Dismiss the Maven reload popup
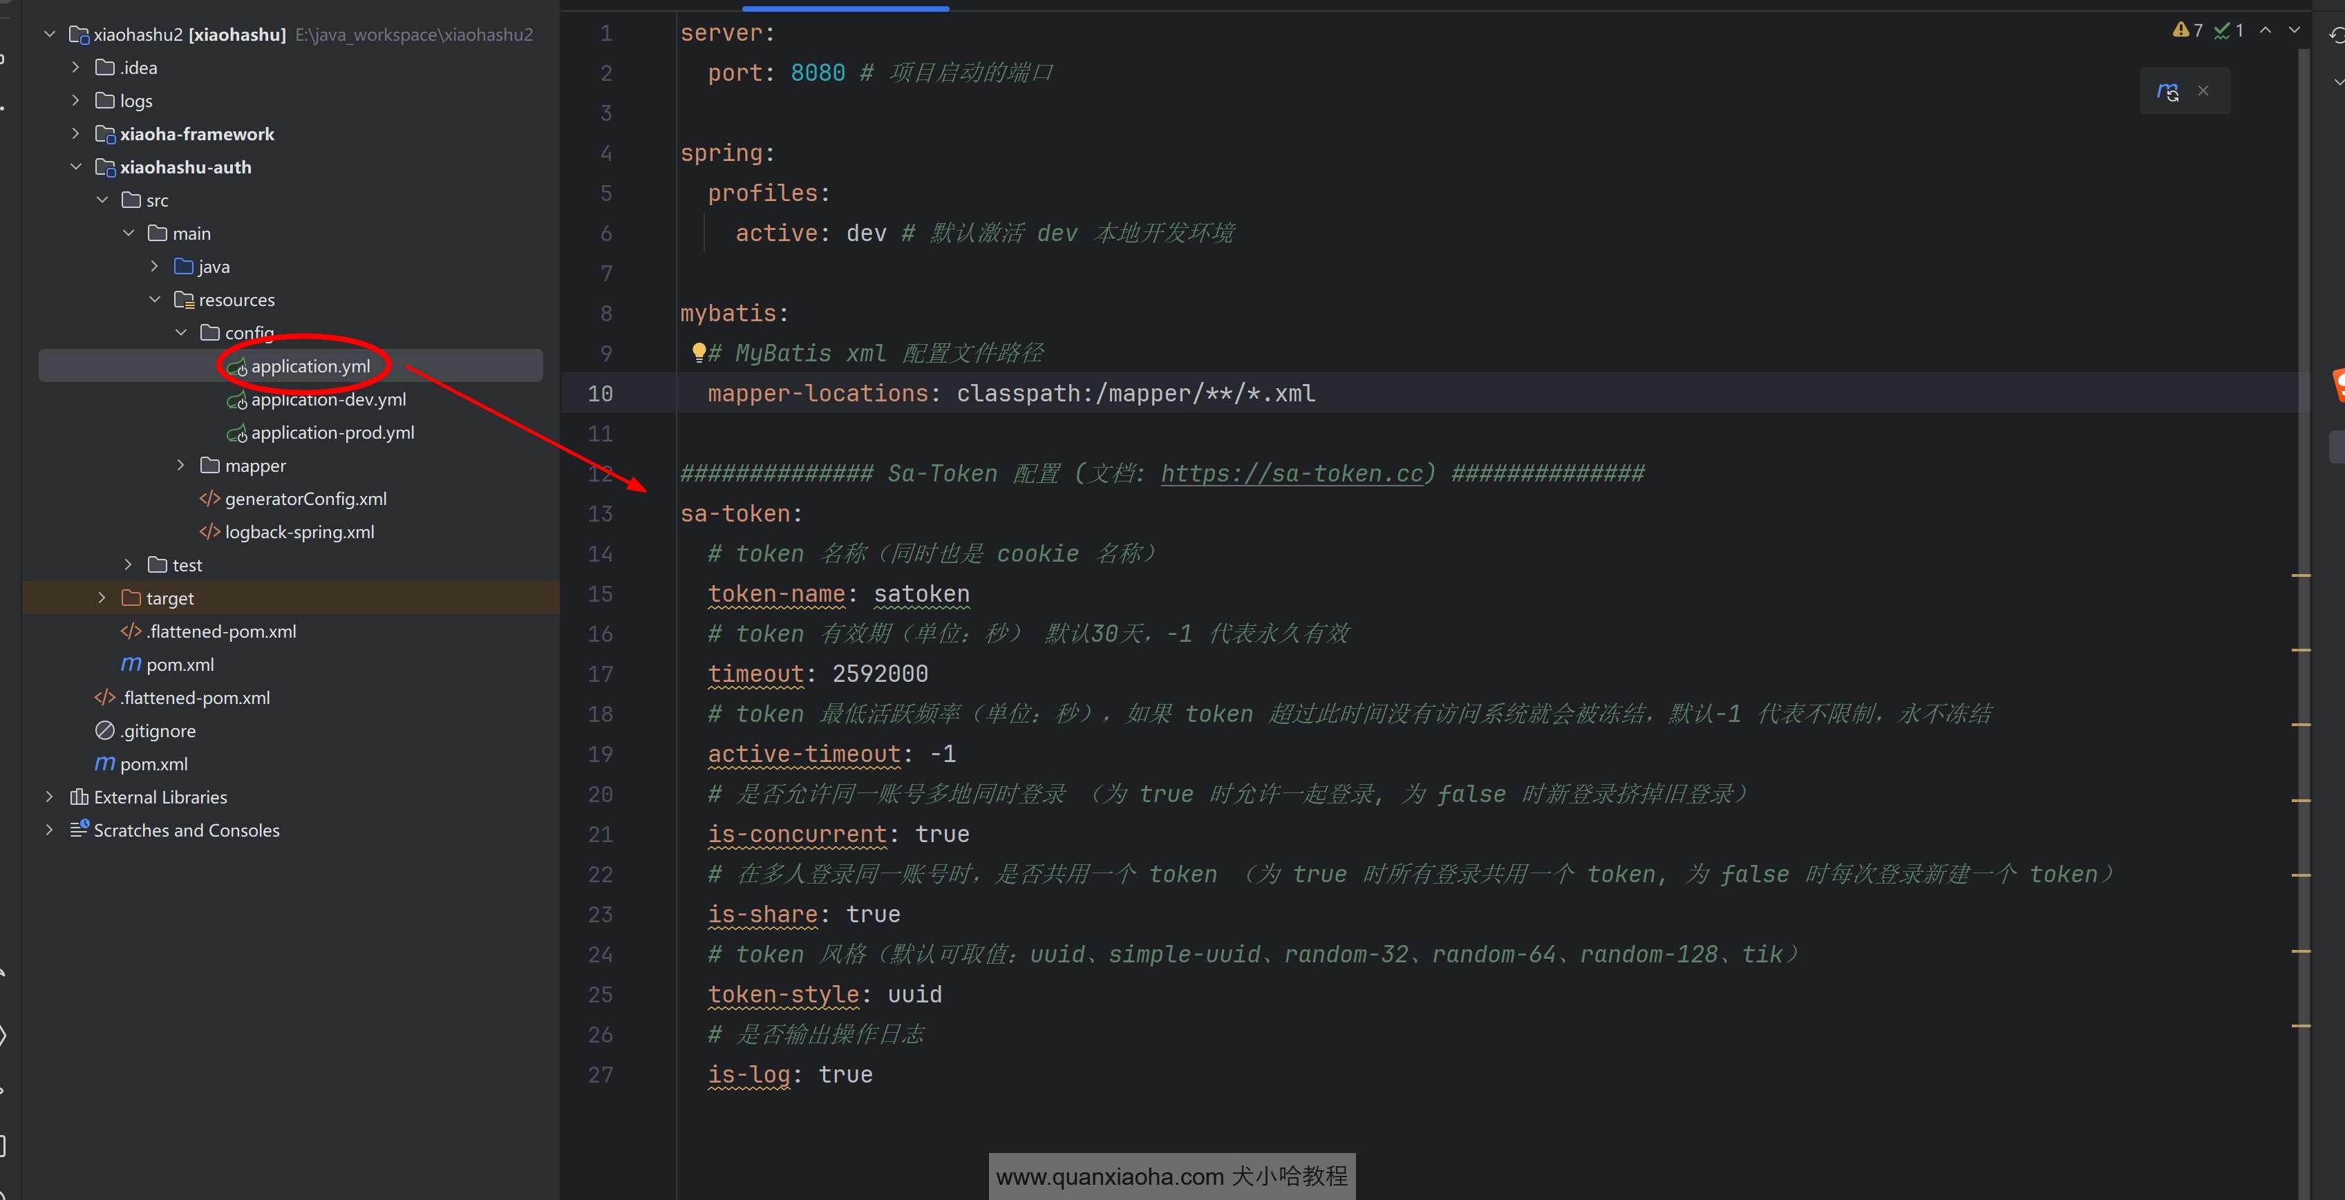The width and height of the screenshot is (2345, 1200). pos(2203,91)
